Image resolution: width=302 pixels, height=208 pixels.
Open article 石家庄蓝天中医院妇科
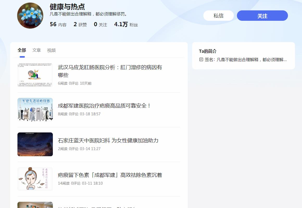pyautogui.click(x=108, y=140)
